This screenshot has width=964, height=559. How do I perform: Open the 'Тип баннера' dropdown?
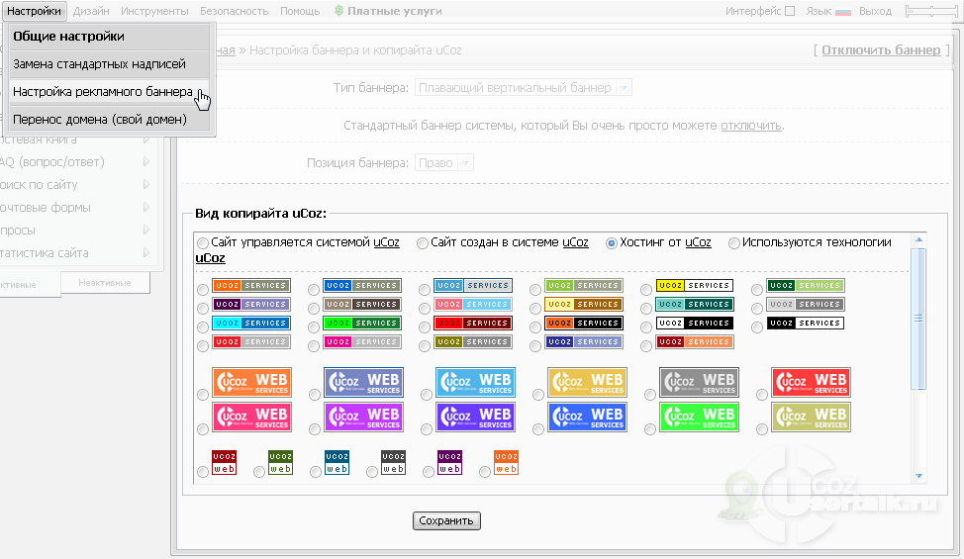coord(524,88)
